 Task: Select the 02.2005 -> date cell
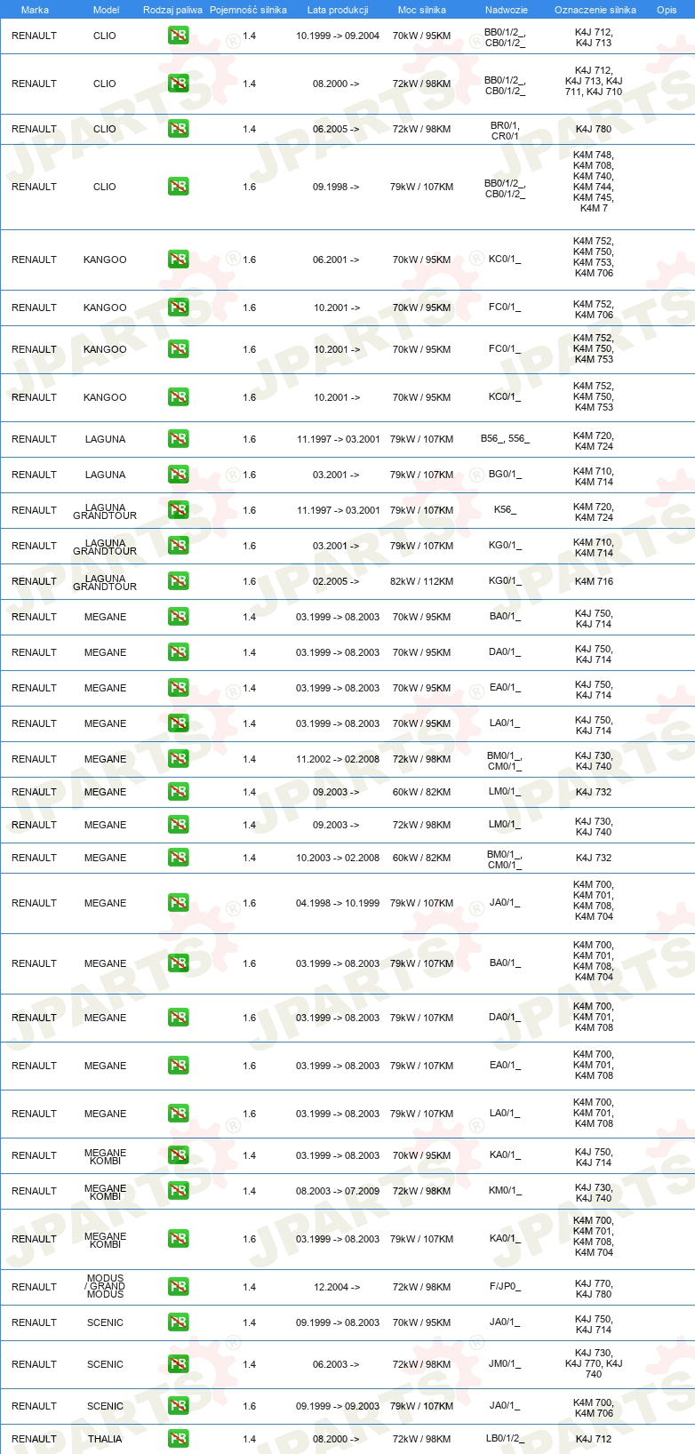coord(336,582)
